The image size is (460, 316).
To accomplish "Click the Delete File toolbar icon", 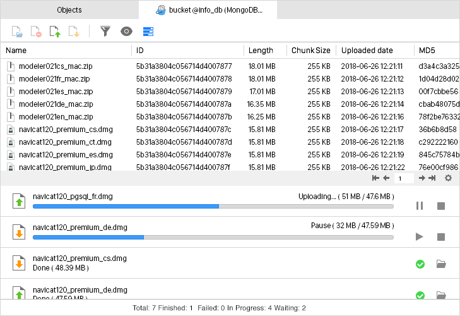I will tap(36, 32).
